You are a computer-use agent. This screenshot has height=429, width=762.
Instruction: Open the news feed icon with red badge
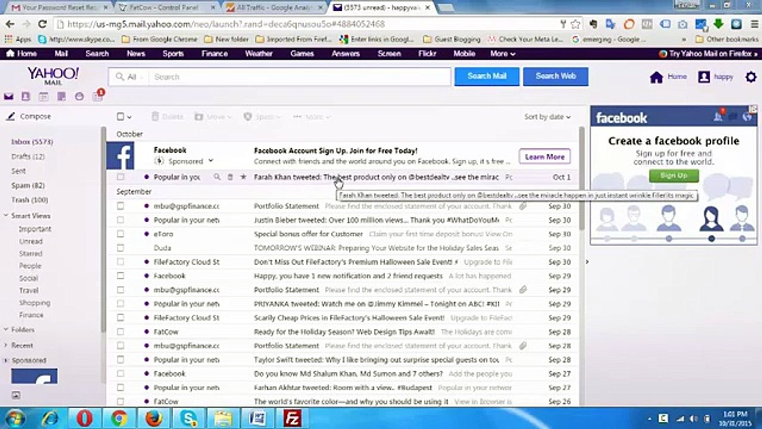pos(98,95)
